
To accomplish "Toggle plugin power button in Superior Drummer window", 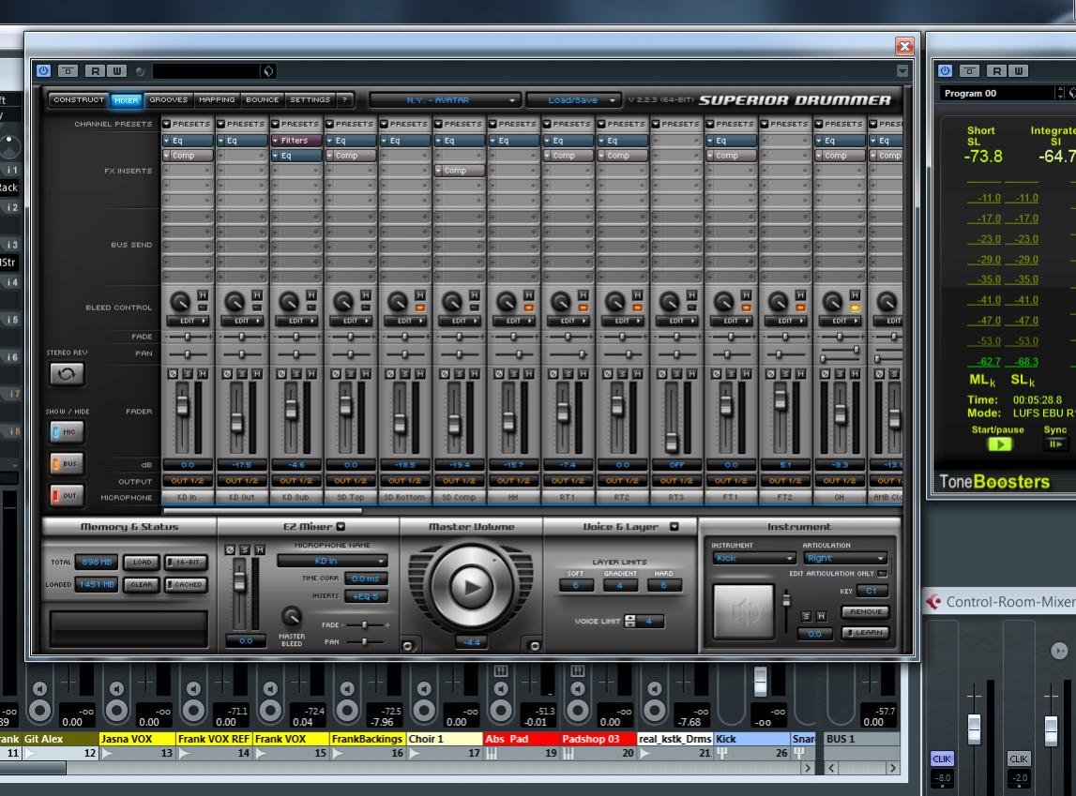I will pos(44,70).
